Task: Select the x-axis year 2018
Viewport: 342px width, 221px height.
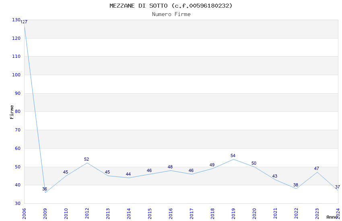Action: point(213,214)
